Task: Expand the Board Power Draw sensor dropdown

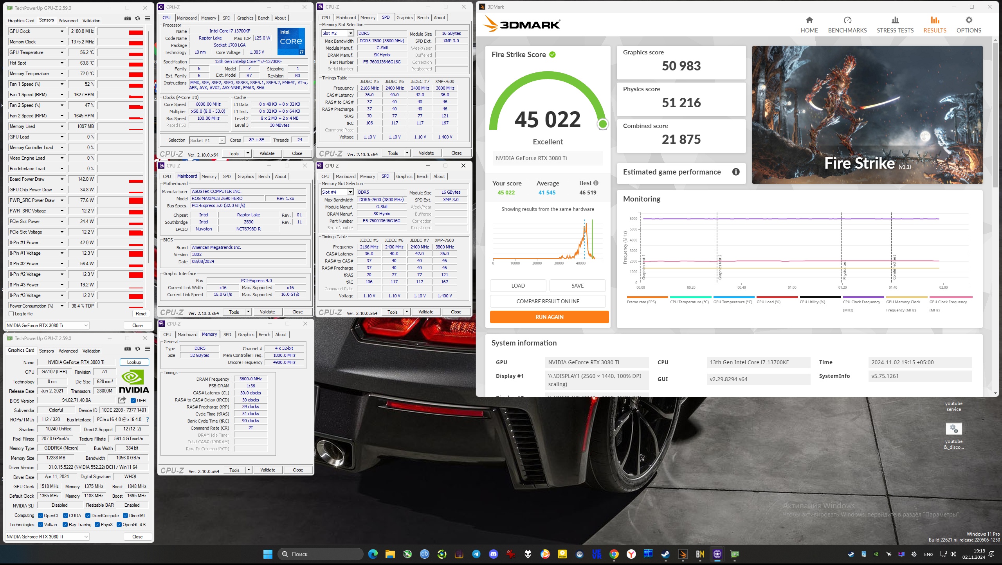Action: [x=62, y=179]
